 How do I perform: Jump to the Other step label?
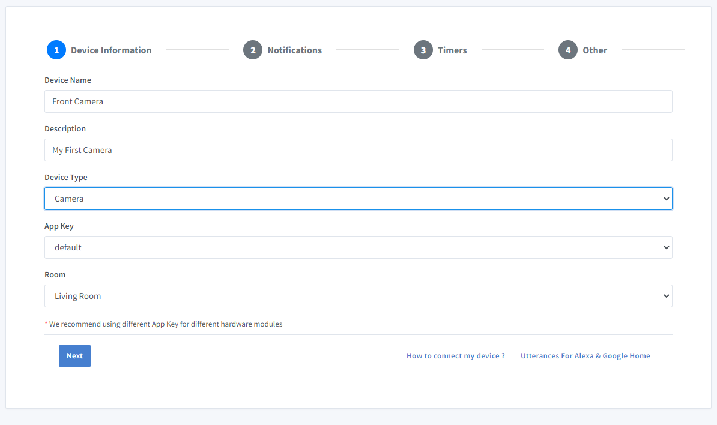594,50
